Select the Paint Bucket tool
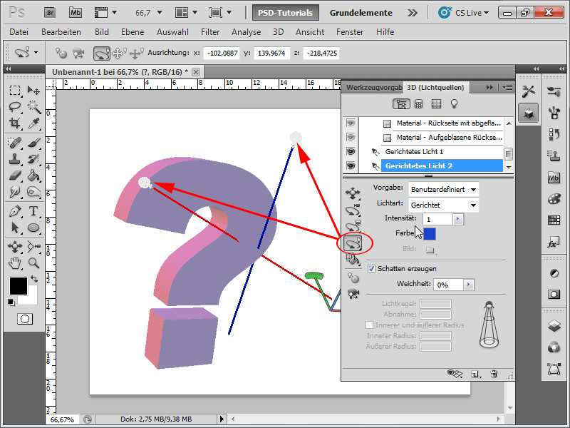The width and height of the screenshot is (570, 428). pos(33,175)
